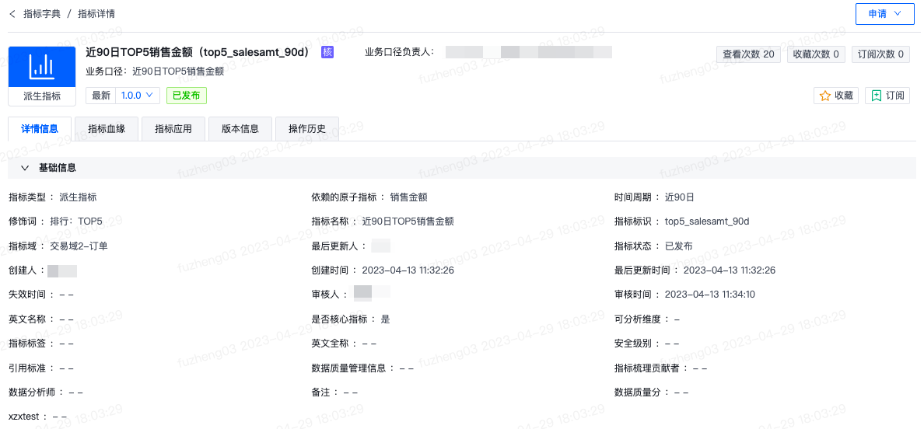924x429 pixels.
Task: Click the 指标状态 value 已发布
Action: (x=678, y=246)
